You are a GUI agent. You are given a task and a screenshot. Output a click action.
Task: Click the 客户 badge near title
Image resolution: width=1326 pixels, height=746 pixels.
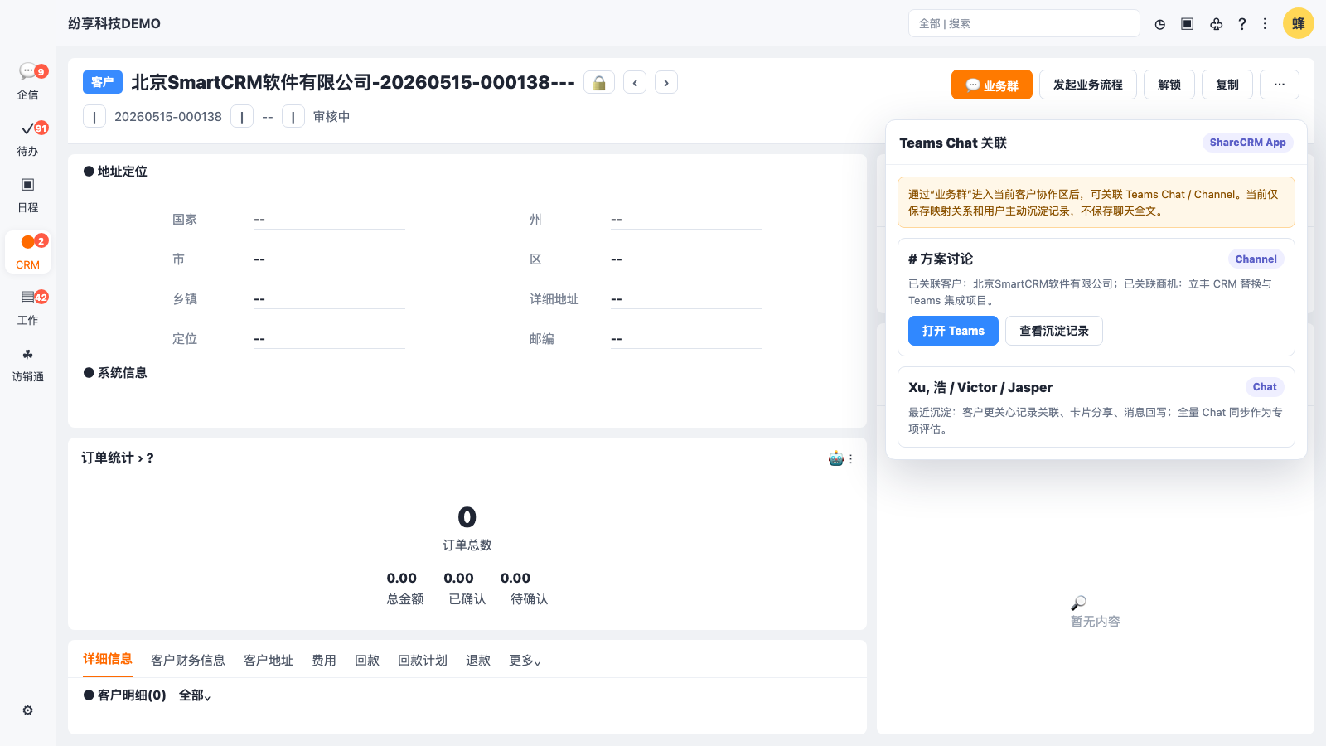pos(103,82)
